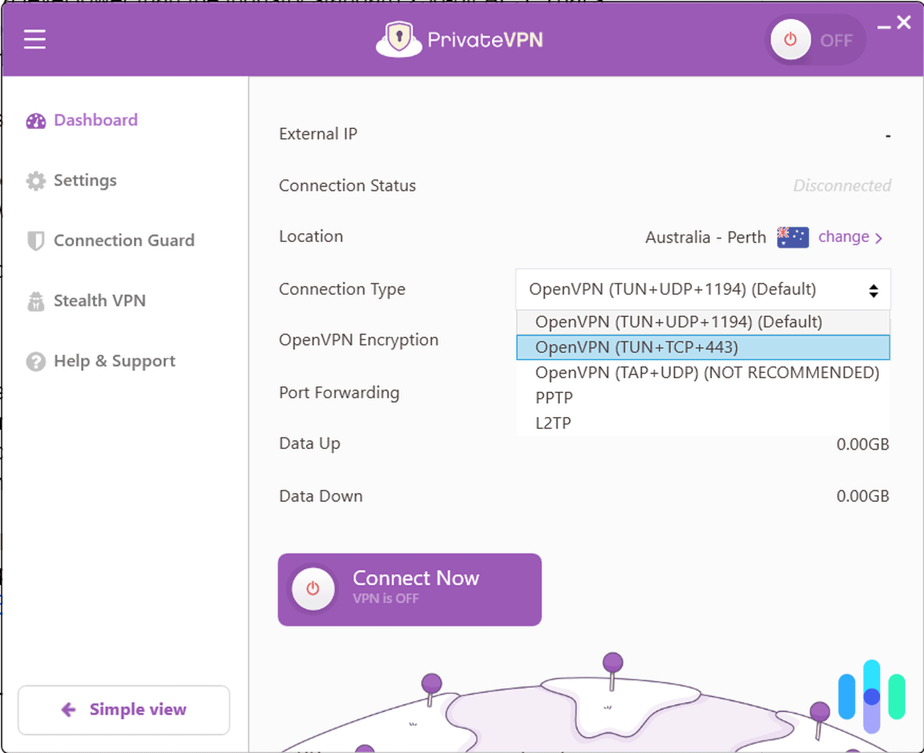Image resolution: width=924 pixels, height=753 pixels.
Task: Click the Australian flag next to location
Action: tap(792, 236)
